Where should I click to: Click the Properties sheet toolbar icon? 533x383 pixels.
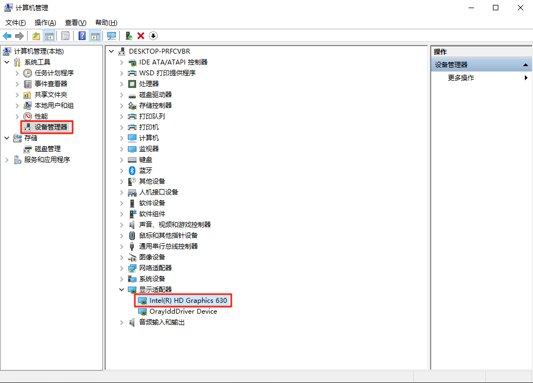tap(65, 36)
